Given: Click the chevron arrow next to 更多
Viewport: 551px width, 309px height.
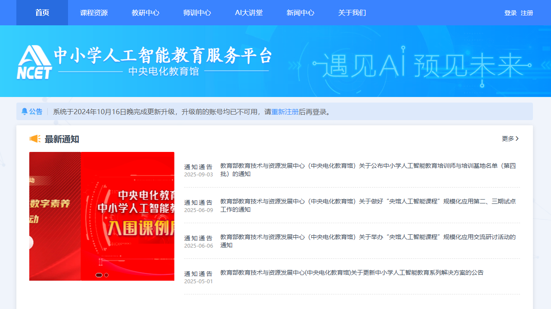Looking at the screenshot, I should (x=517, y=139).
